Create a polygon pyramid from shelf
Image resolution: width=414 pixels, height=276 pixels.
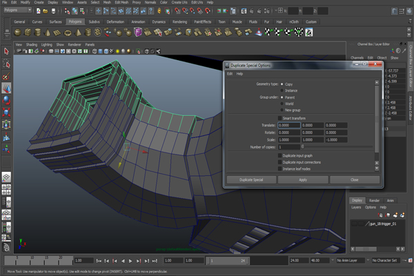78,32
